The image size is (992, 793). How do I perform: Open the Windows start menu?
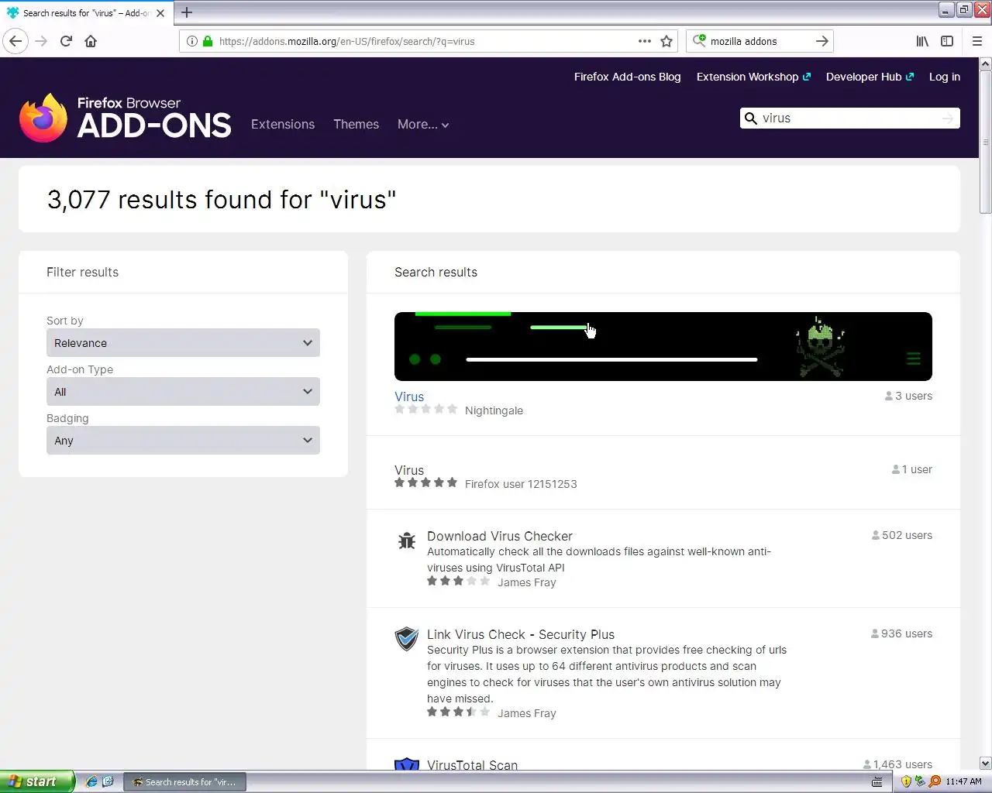pos(37,781)
